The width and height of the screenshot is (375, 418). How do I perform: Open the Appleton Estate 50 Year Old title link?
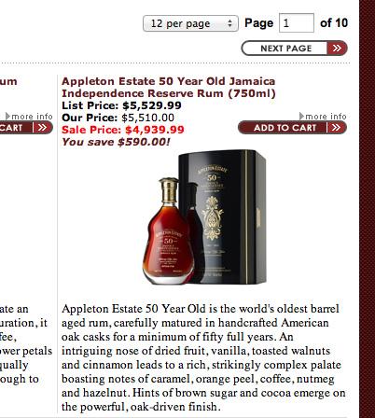[169, 87]
